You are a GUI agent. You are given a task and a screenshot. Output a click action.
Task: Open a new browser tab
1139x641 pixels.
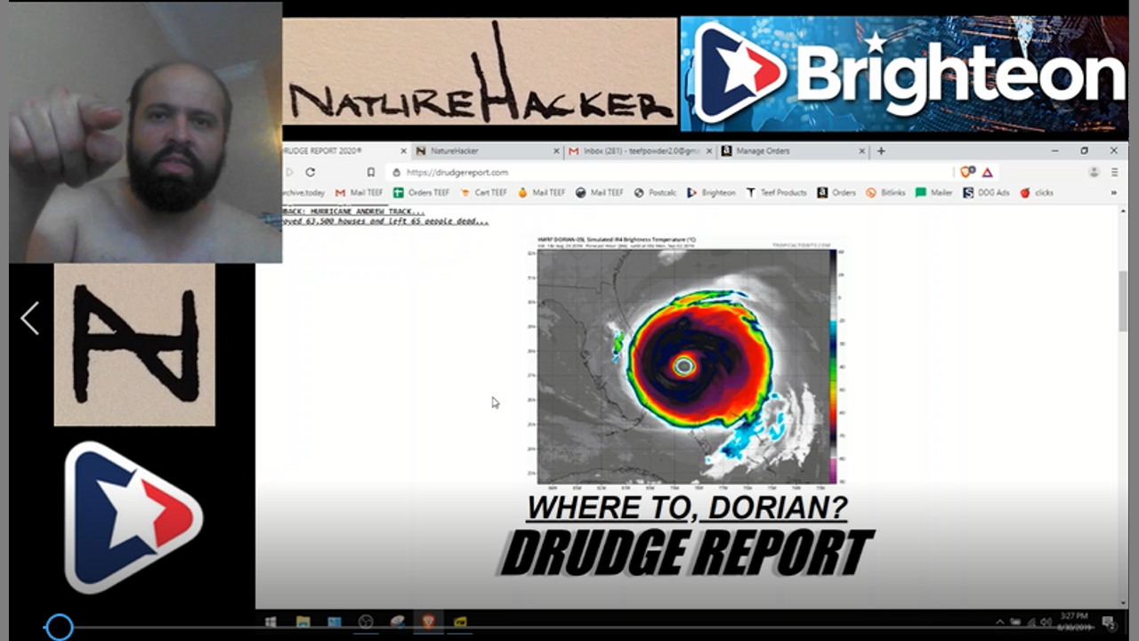click(x=881, y=151)
